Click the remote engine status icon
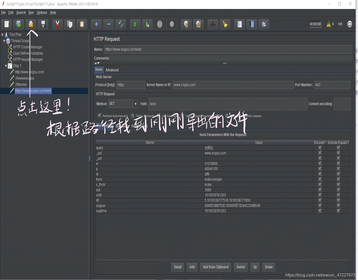Screen dimensions: 358x280 (x=350, y=24)
